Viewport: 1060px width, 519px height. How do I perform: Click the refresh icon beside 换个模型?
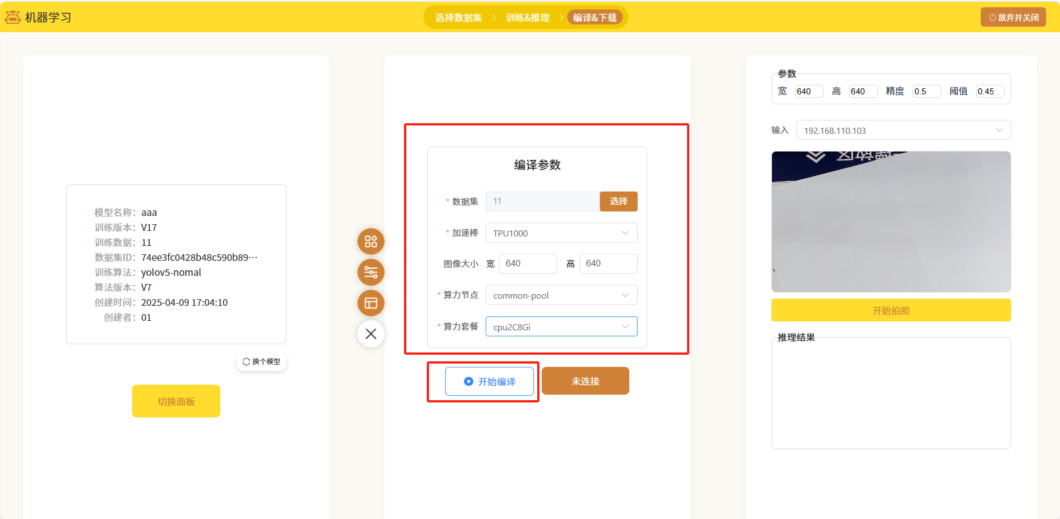[246, 361]
